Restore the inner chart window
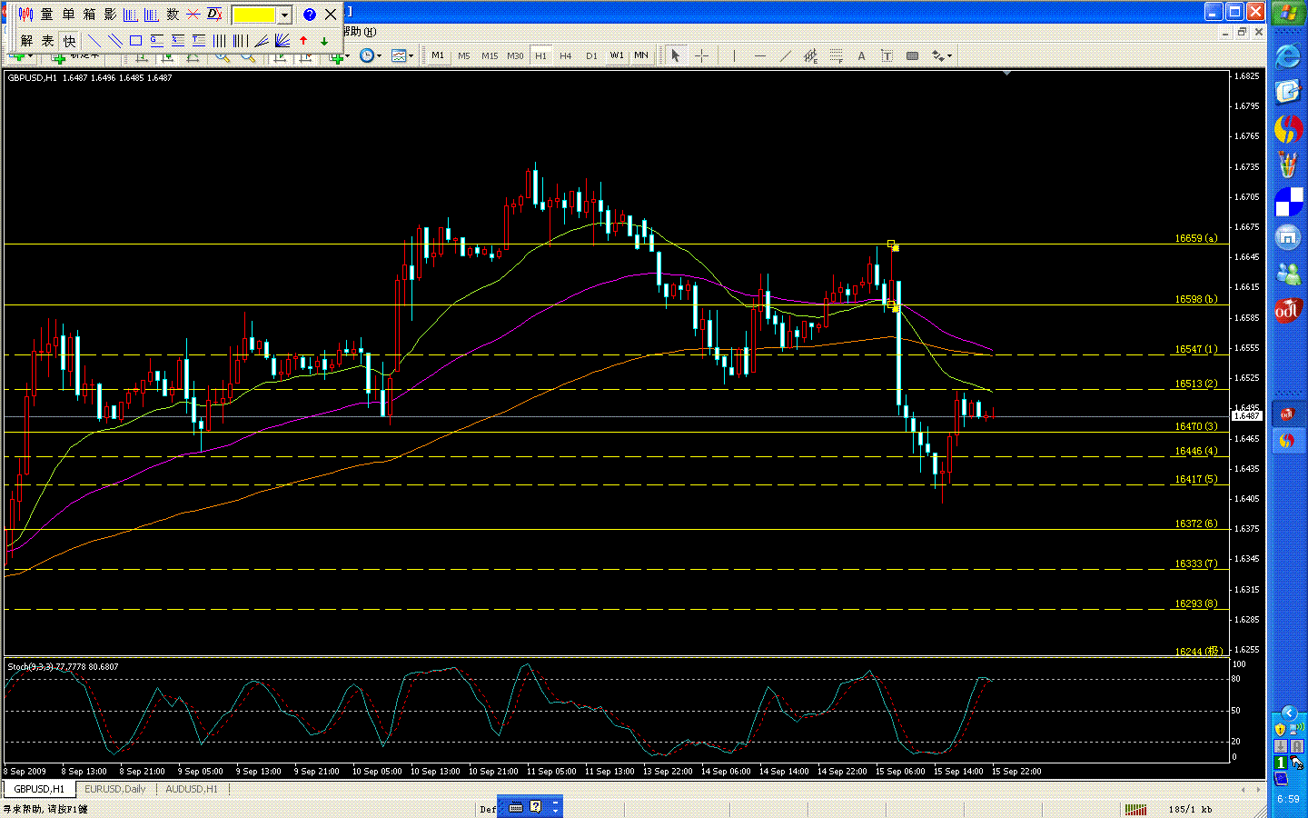 click(1242, 32)
